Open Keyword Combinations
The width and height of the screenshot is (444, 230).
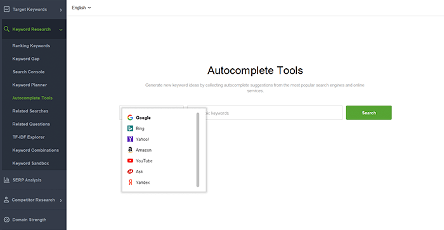coord(36,150)
